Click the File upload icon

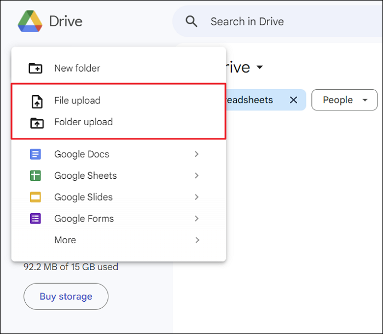(36, 101)
